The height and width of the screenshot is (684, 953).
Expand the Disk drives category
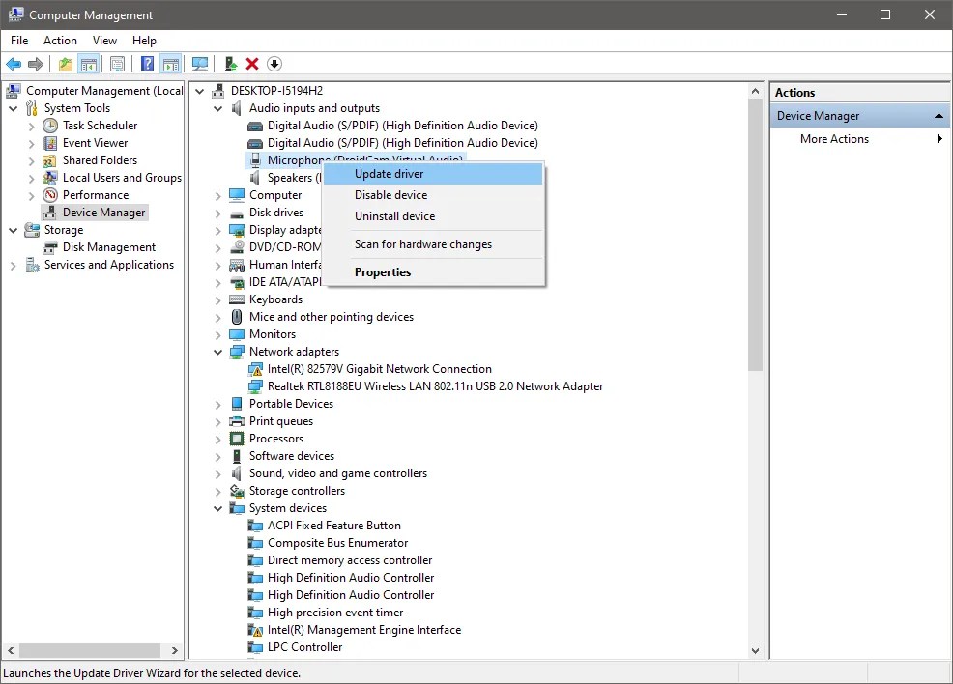click(x=217, y=212)
